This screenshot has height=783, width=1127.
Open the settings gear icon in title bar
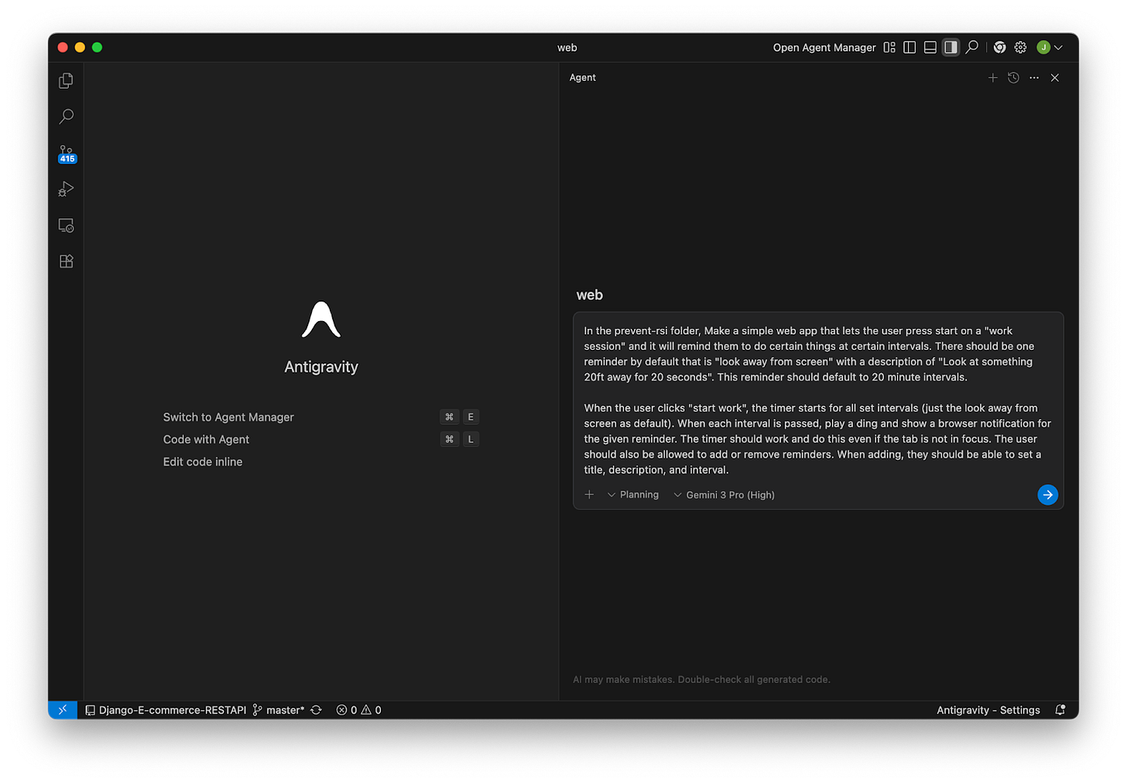point(1021,47)
